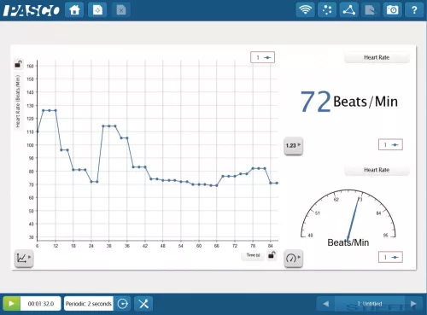Viewport: 427px width, 315px height.
Task: Click the last data point on the graph
Action: pyautogui.click(x=277, y=183)
